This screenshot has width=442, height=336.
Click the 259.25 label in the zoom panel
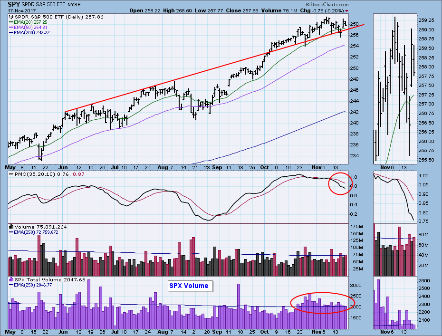(x=426, y=20)
